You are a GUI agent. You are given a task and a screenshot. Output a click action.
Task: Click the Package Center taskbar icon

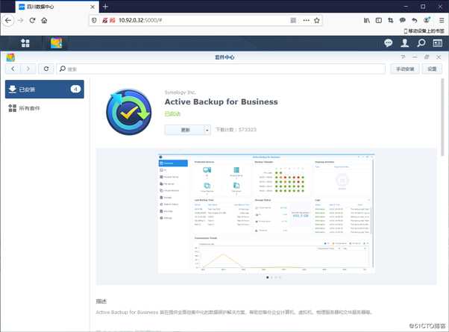(56, 43)
